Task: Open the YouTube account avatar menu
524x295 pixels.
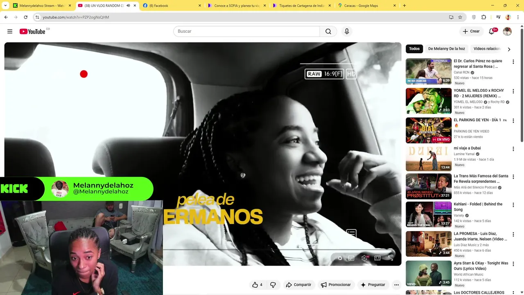Action: 507,32
